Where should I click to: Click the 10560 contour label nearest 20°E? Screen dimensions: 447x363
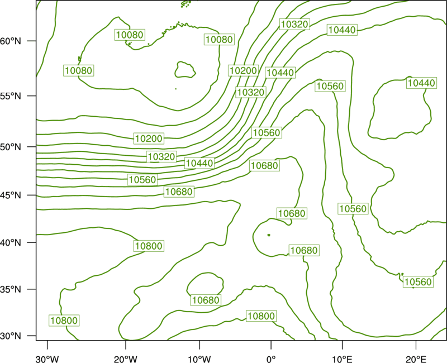point(418,282)
